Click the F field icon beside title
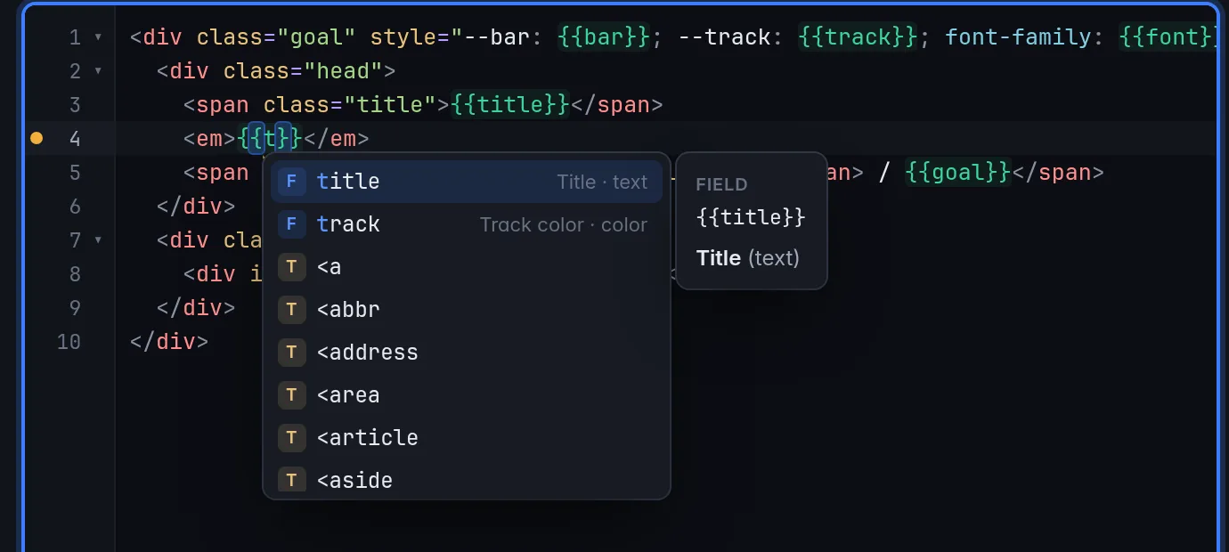The width and height of the screenshot is (1229, 552). point(291,182)
